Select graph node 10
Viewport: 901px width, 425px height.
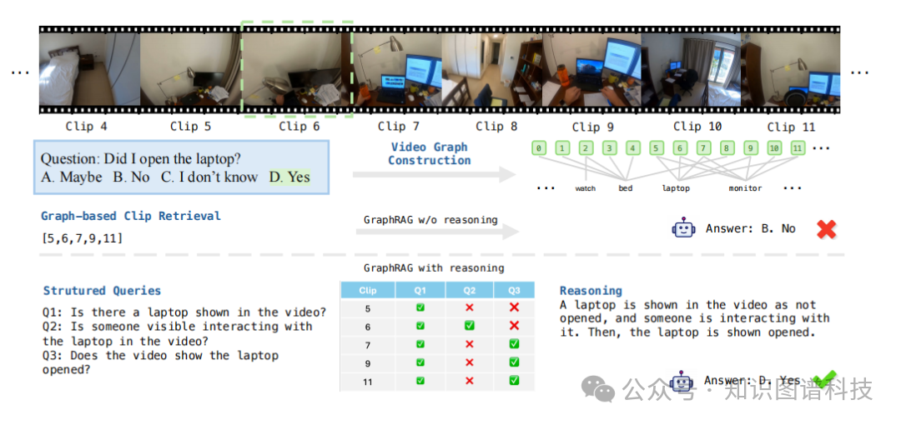[x=774, y=148]
